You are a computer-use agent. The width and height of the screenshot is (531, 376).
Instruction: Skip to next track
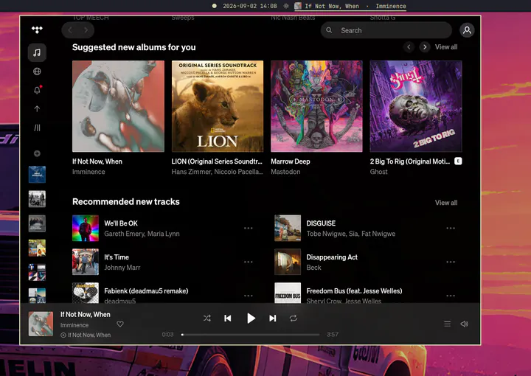tap(273, 318)
